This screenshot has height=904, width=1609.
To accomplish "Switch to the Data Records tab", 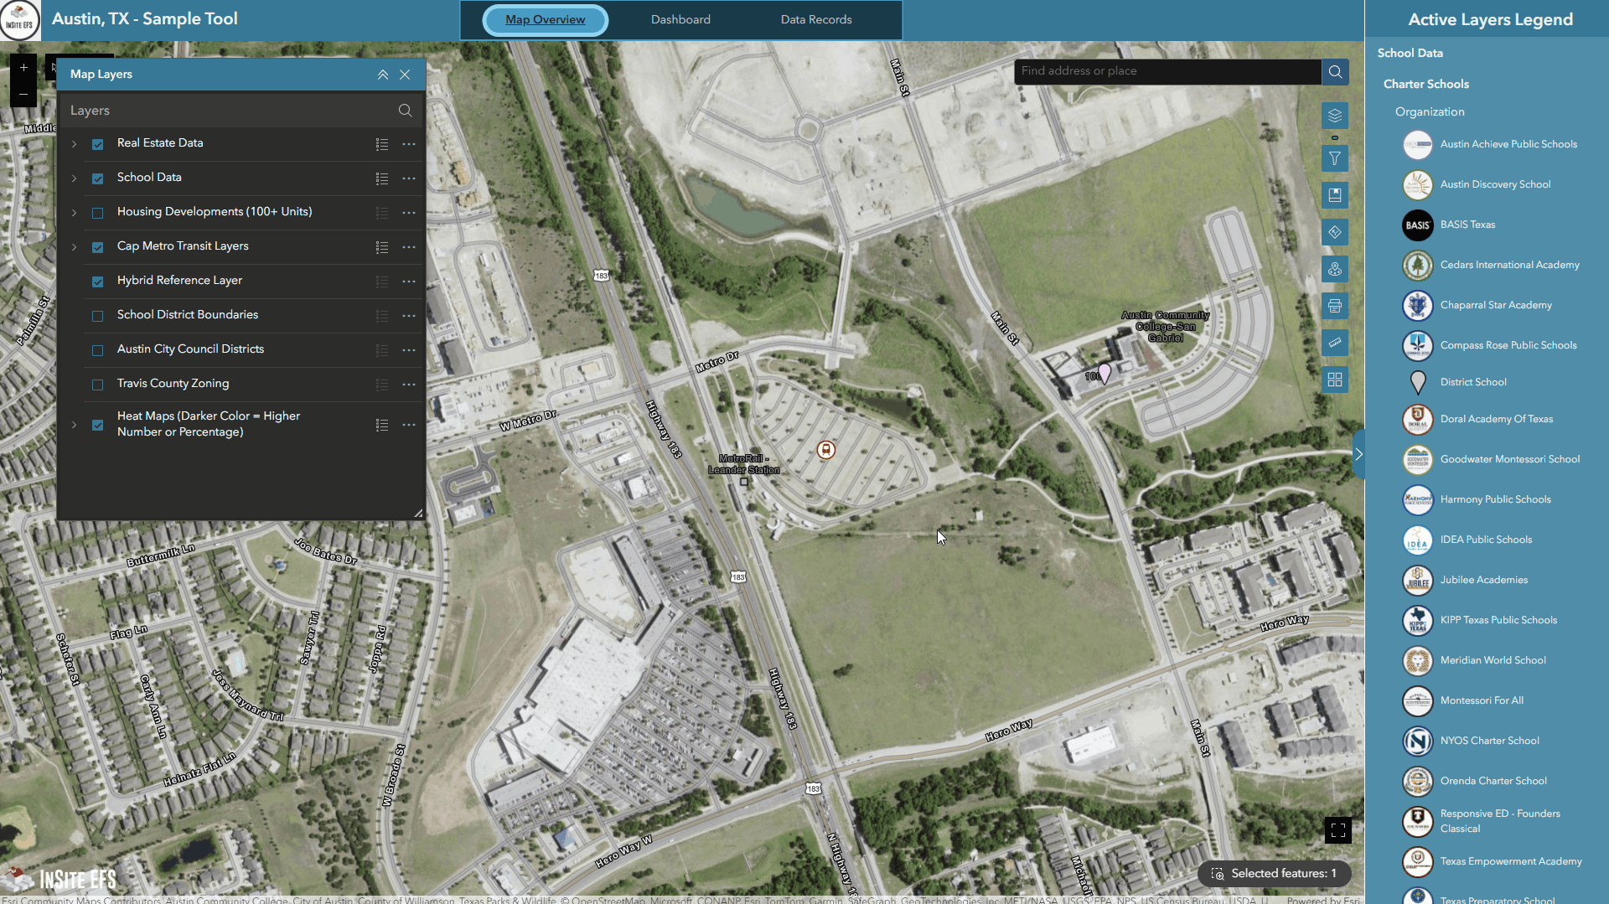I will (816, 20).
